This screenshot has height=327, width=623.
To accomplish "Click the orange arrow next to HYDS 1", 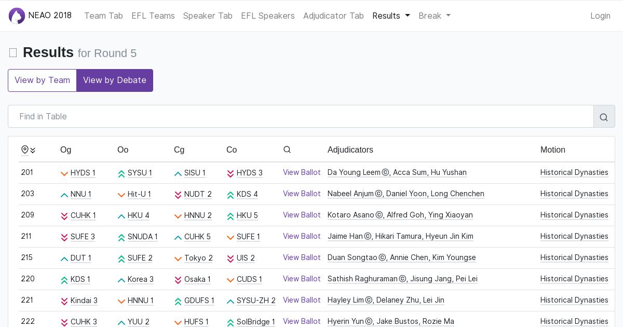I will pos(64,174).
